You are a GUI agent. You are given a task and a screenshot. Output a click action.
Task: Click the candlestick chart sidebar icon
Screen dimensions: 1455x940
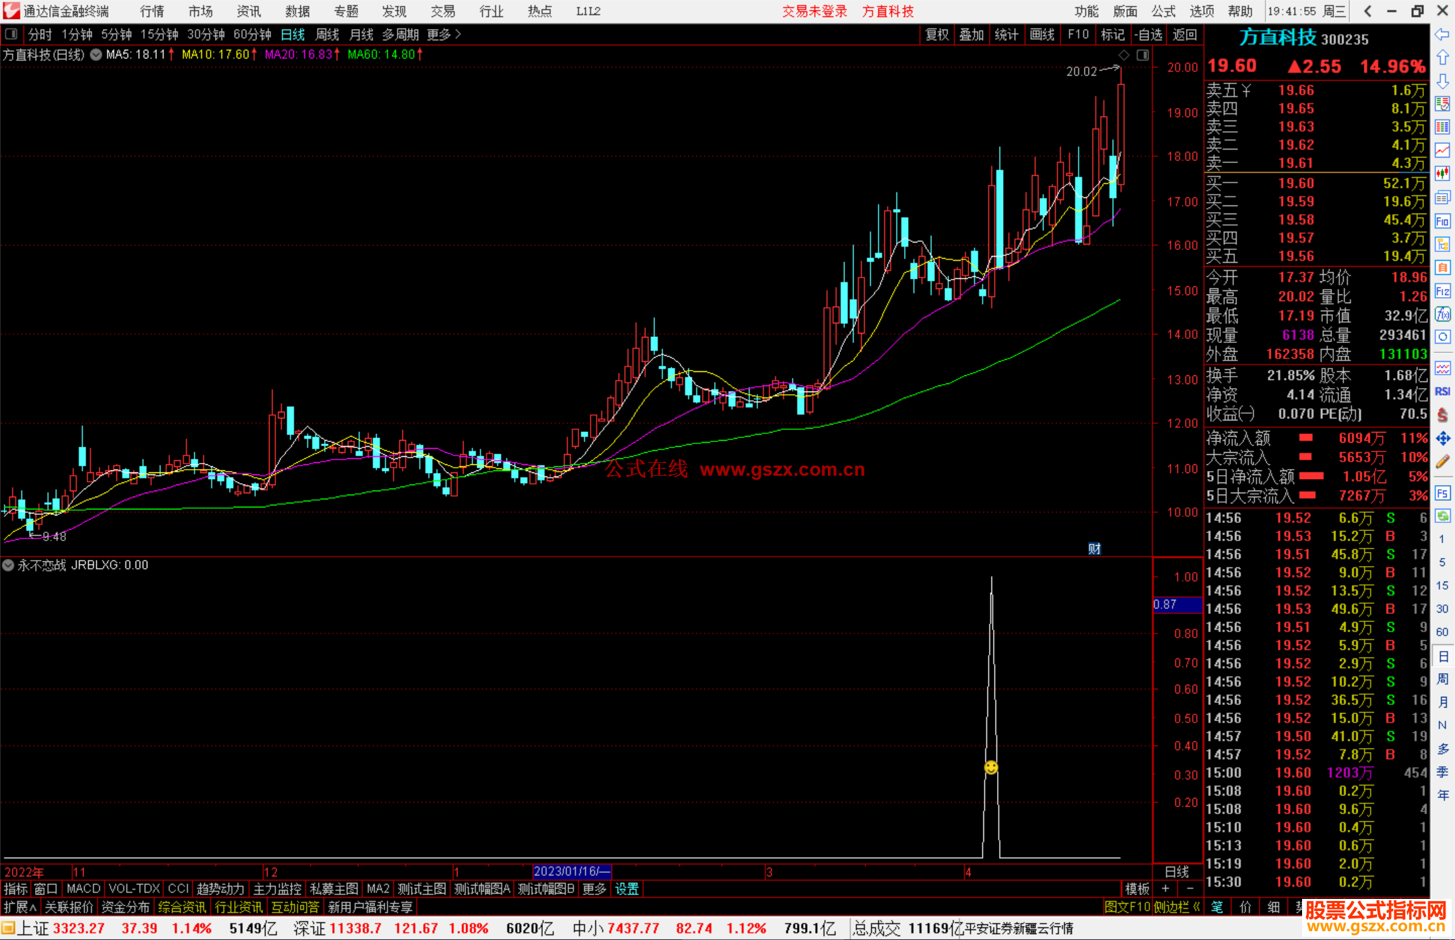click(x=1442, y=174)
